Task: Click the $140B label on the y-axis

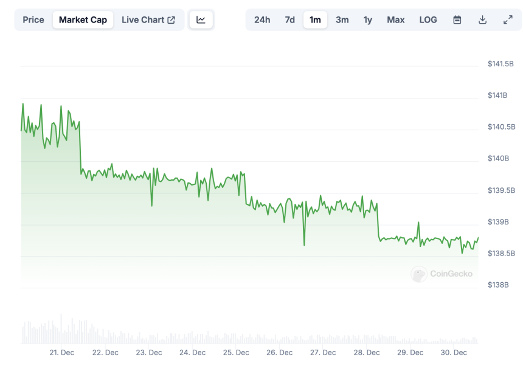Action: pos(498,159)
